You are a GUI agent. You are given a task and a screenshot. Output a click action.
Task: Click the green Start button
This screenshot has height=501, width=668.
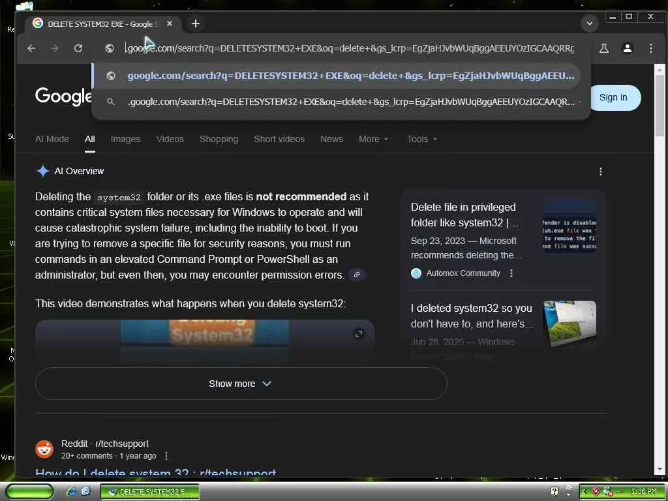[x=29, y=492]
